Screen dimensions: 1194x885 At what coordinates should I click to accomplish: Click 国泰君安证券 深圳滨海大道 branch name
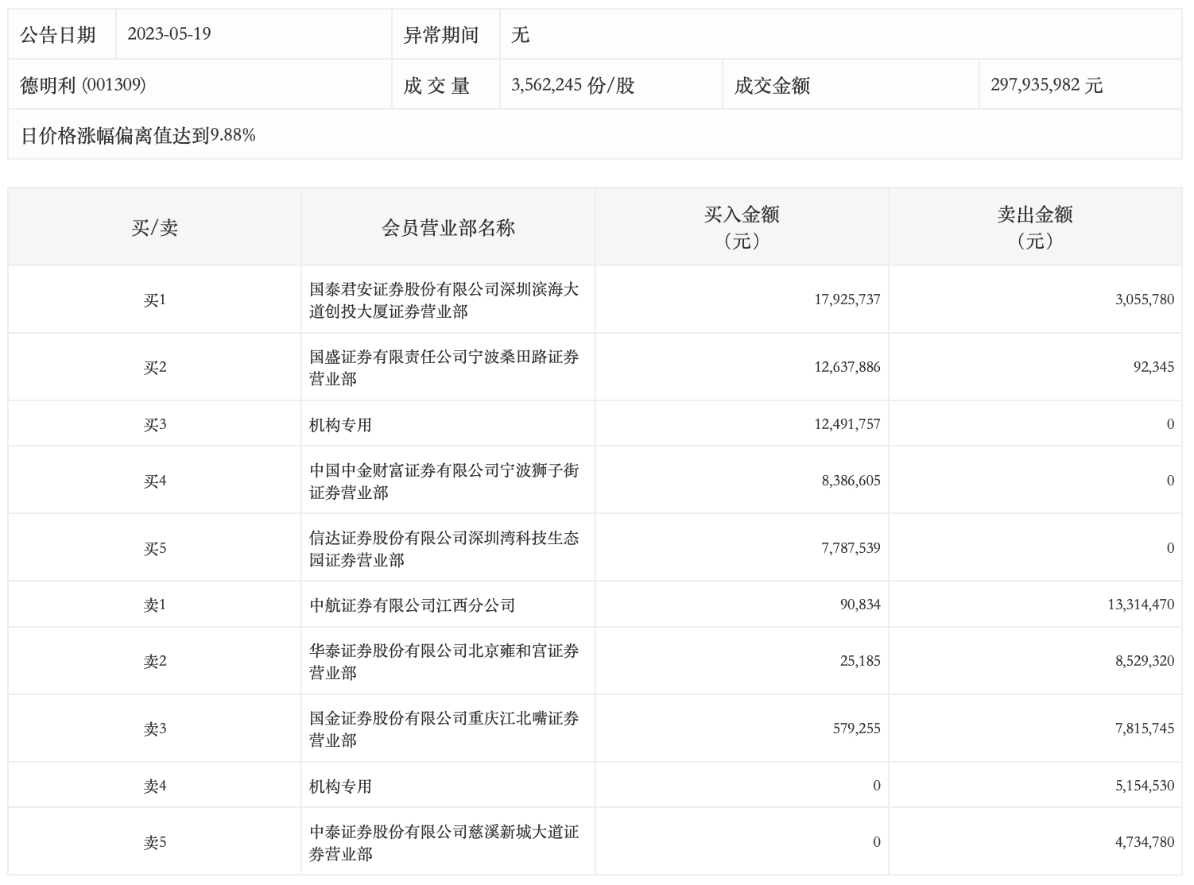[444, 300]
